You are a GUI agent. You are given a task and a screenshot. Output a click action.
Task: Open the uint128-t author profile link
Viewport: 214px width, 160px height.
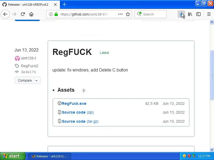[28, 58]
